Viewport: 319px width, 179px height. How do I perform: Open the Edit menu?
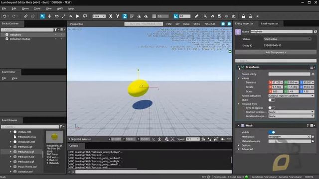tap(14, 8)
